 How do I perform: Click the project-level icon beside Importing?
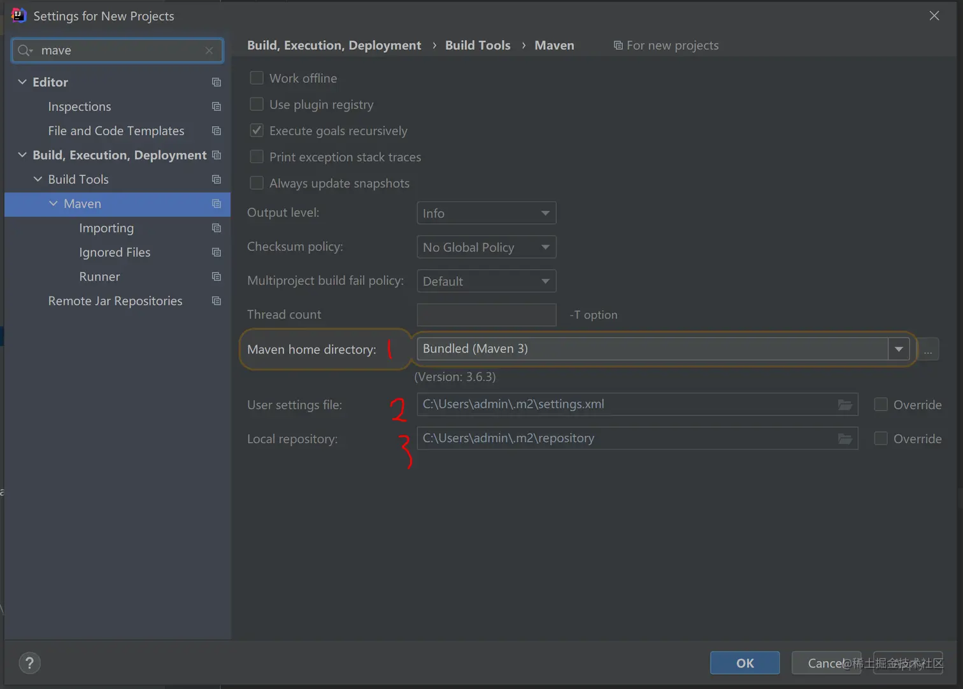click(217, 228)
